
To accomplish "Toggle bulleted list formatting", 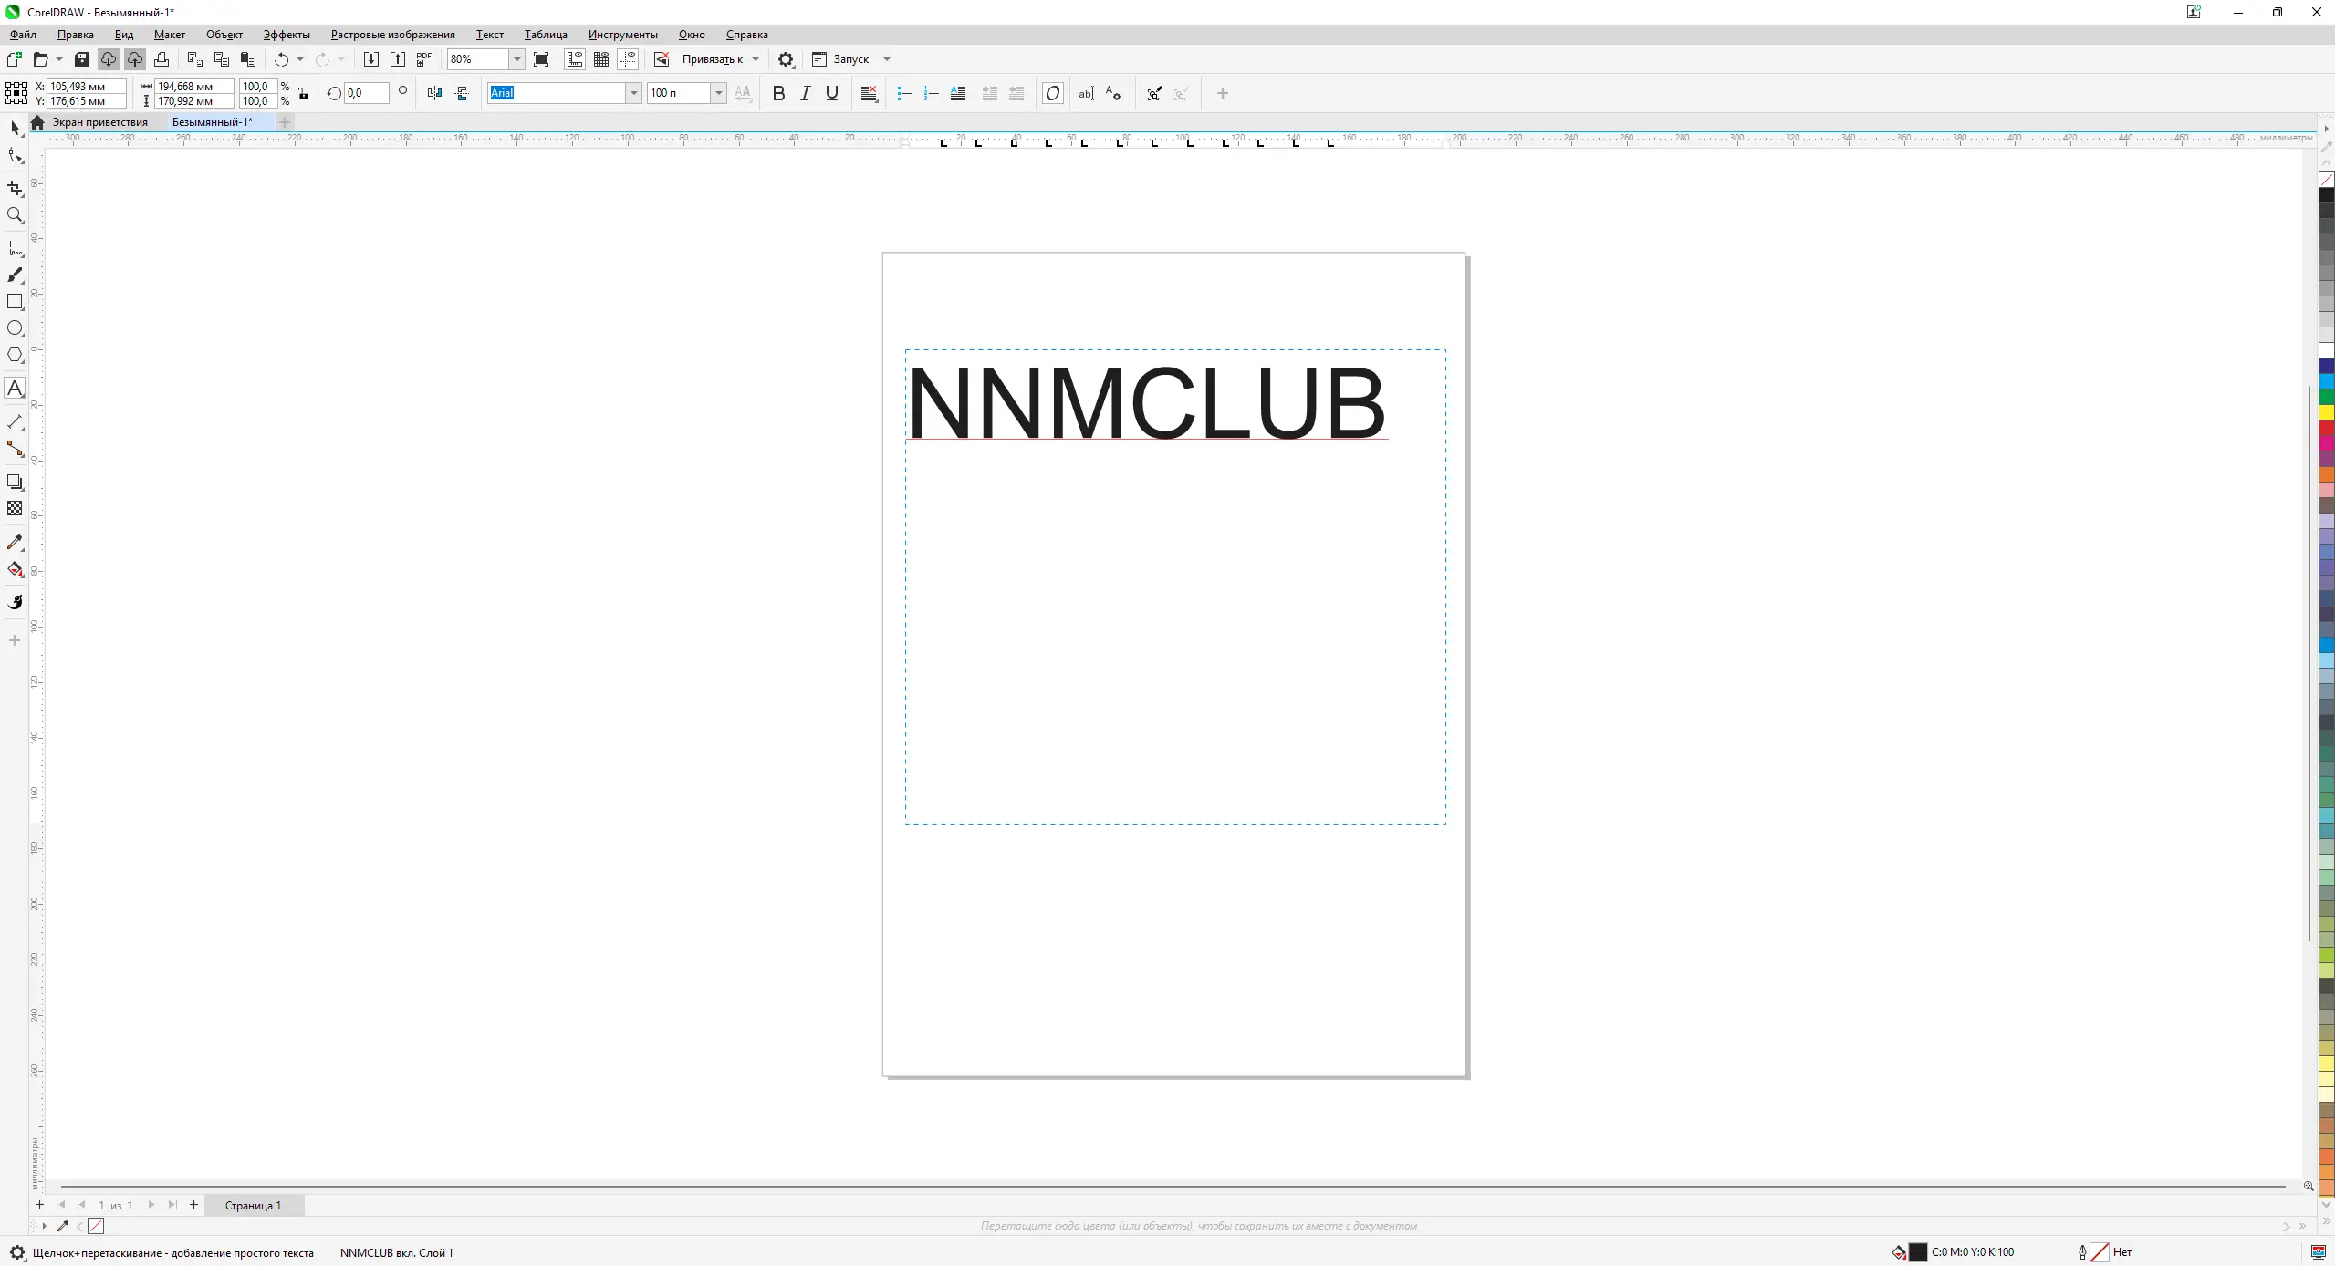I will [x=904, y=93].
